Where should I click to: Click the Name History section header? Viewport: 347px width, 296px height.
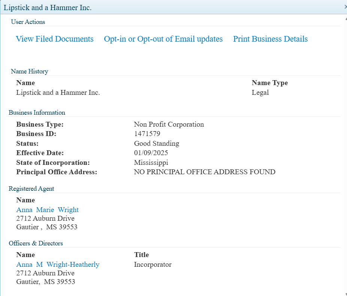point(30,71)
